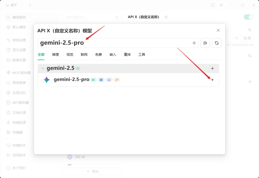Switch to the 工具 tab
This screenshot has width=259, height=178.
point(142,55)
